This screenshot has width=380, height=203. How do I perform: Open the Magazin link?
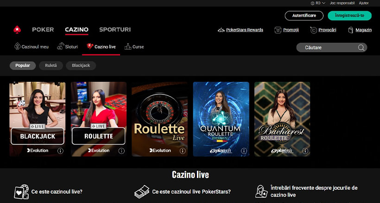click(363, 30)
